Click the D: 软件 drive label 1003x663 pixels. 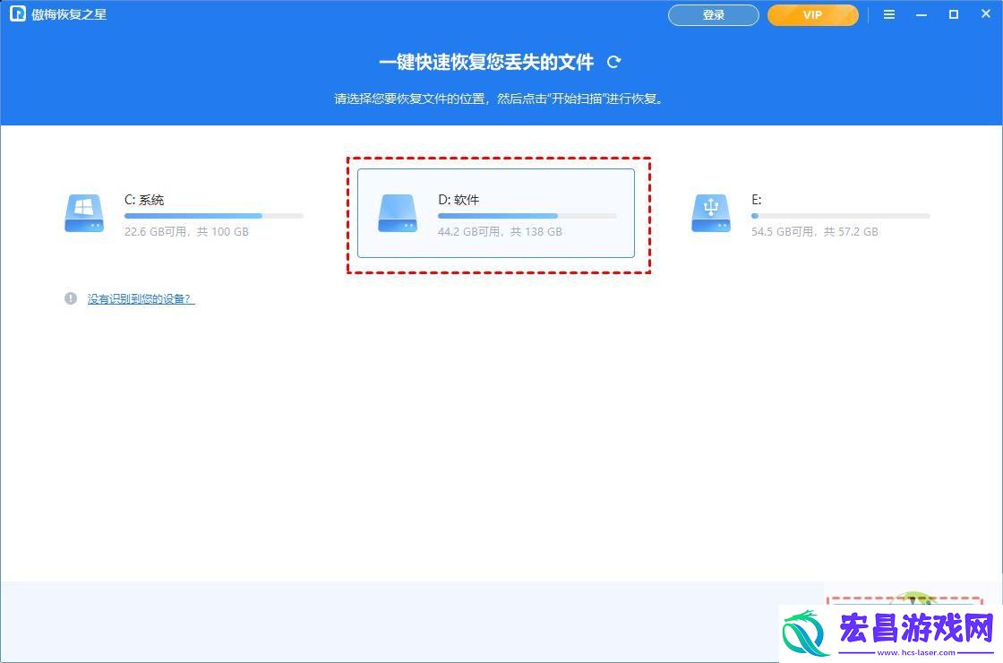[458, 200]
